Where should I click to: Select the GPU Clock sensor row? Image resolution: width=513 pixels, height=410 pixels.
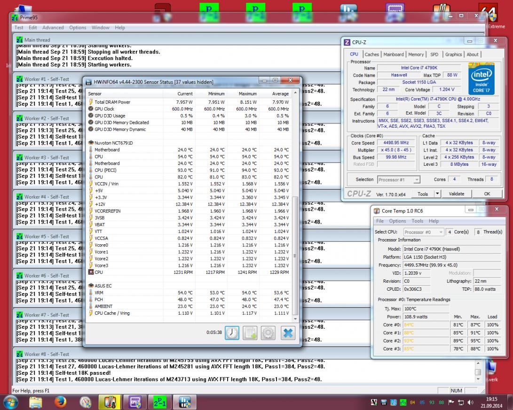189,109
